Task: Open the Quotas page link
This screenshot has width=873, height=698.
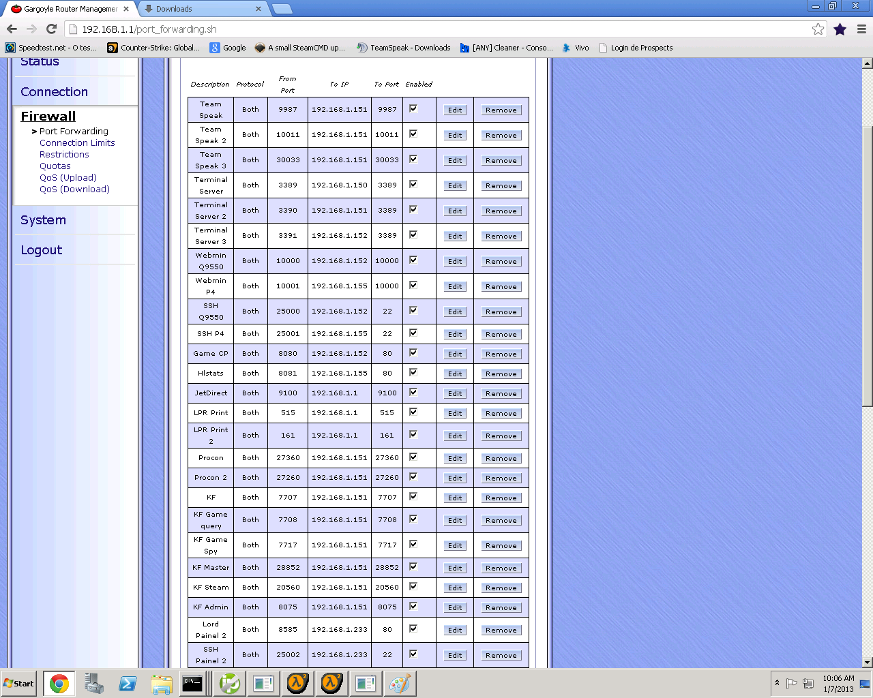Action: [x=55, y=166]
